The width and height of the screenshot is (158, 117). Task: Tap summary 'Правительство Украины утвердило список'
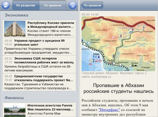(38, 51)
